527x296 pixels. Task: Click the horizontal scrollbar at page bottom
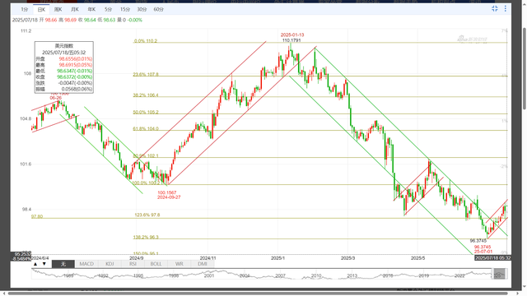tap(258, 294)
